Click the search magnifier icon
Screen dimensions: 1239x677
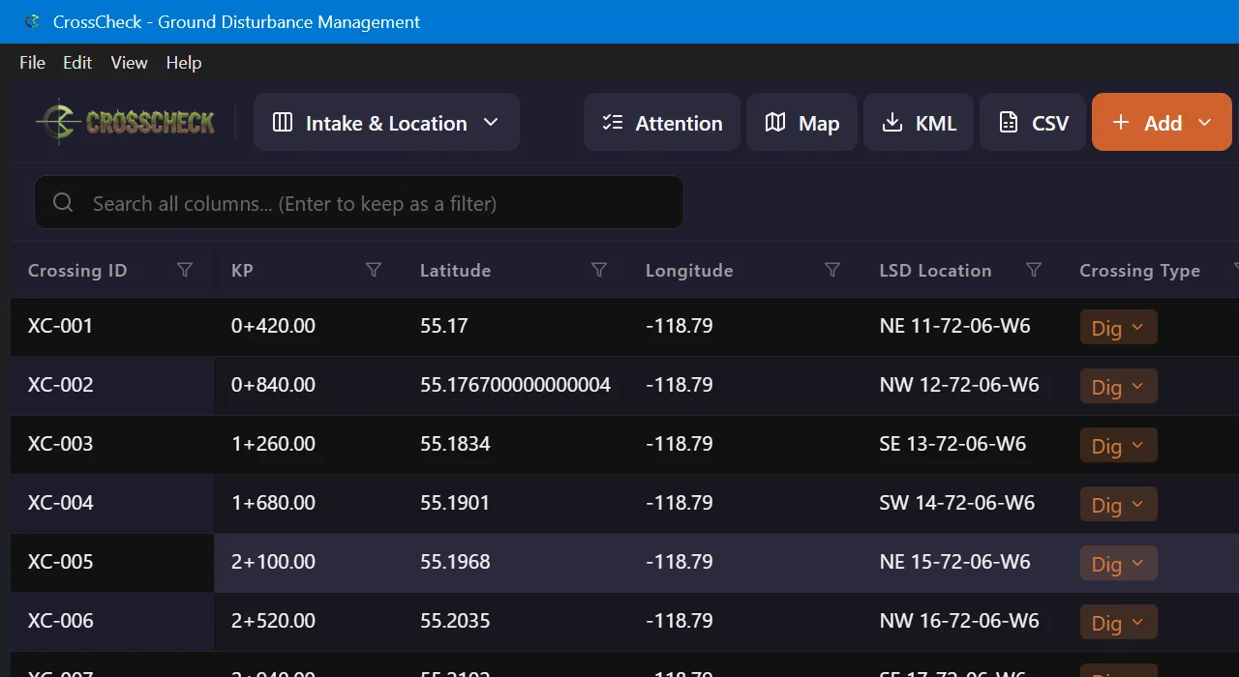coord(64,202)
